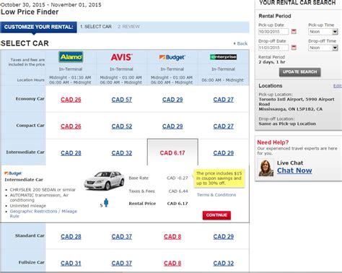
Task: Select Enterprise Standard Car CAD 29
Action: coord(224,236)
